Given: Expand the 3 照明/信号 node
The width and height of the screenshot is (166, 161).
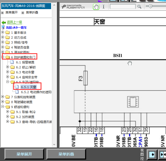Looking at the screenshot, I should pos(3,42).
